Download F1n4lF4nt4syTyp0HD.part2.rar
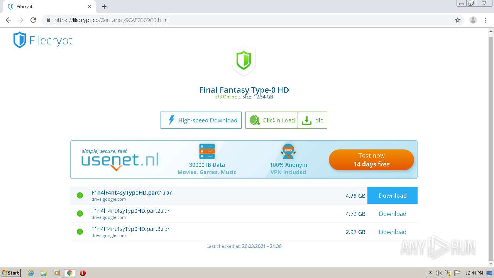The image size is (494, 278). click(392, 214)
